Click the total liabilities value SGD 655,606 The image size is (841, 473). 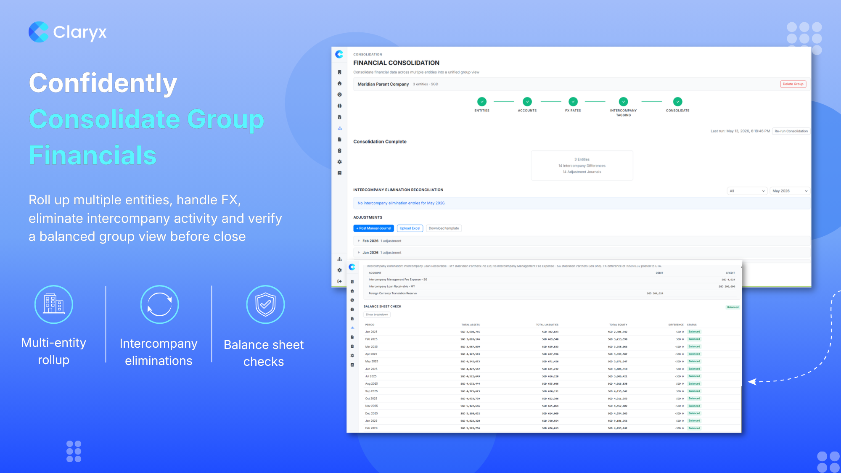click(x=550, y=384)
